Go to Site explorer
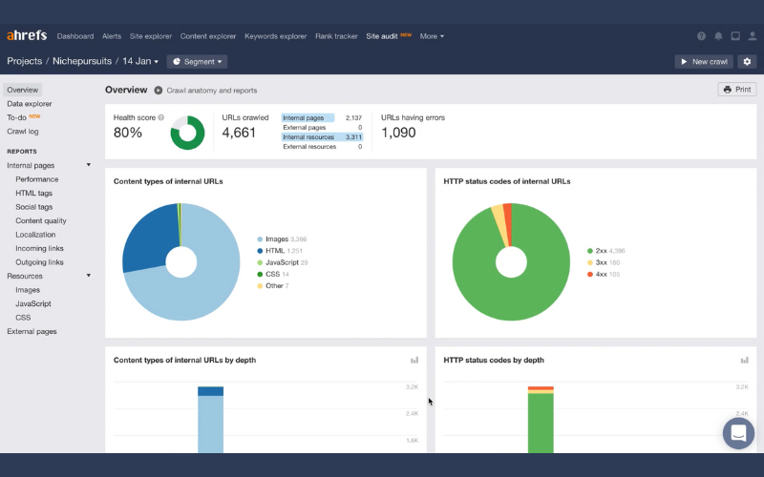This screenshot has width=764, height=477. 151,36
